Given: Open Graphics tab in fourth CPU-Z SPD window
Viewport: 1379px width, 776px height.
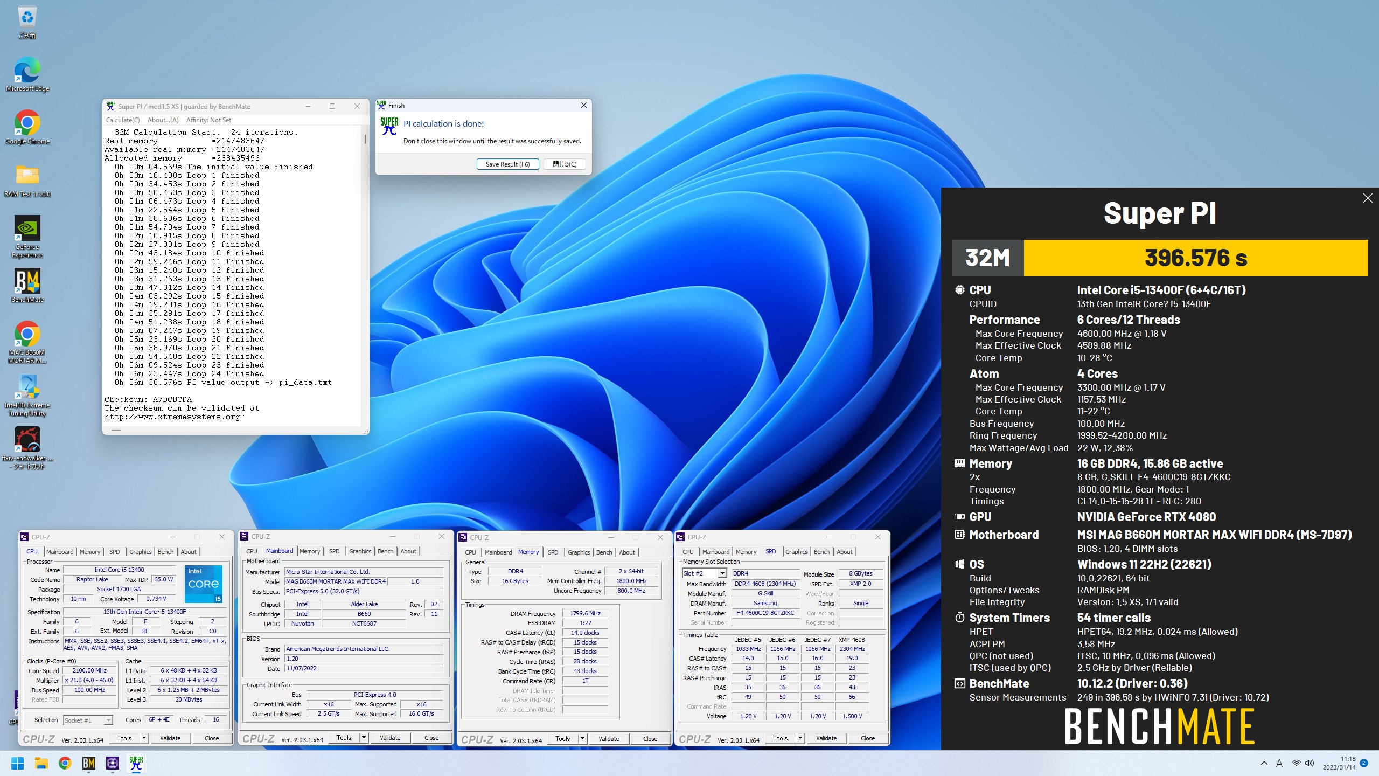Looking at the screenshot, I should pos(796,552).
